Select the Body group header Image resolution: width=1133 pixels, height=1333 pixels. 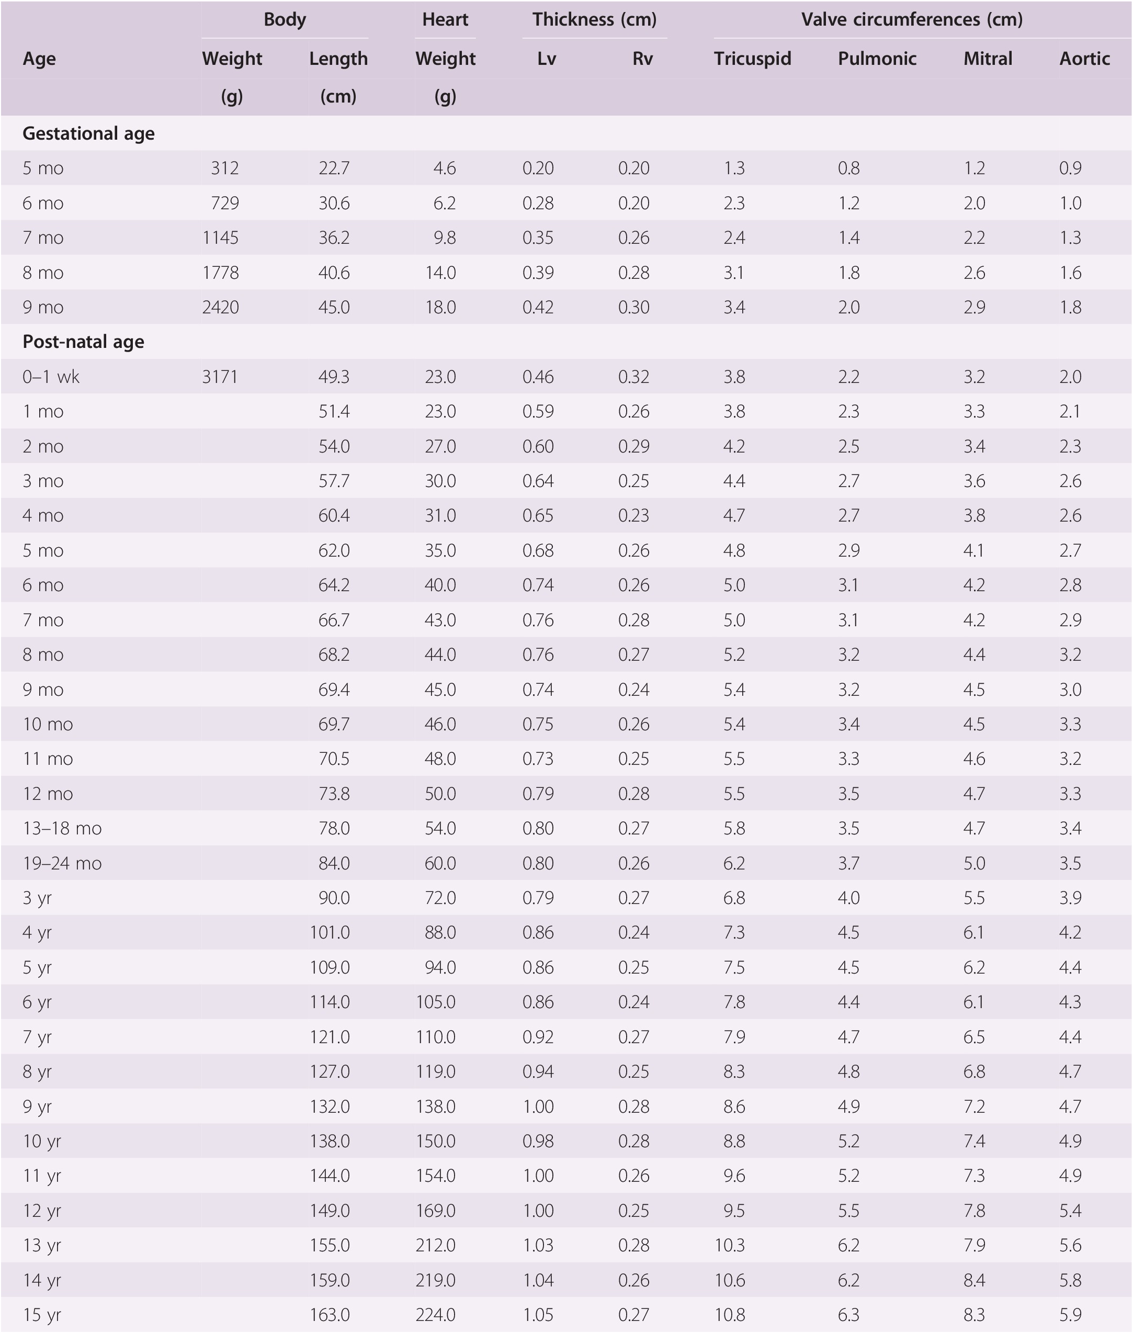click(285, 19)
